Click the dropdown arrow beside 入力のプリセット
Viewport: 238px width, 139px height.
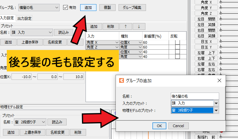tap(216, 103)
